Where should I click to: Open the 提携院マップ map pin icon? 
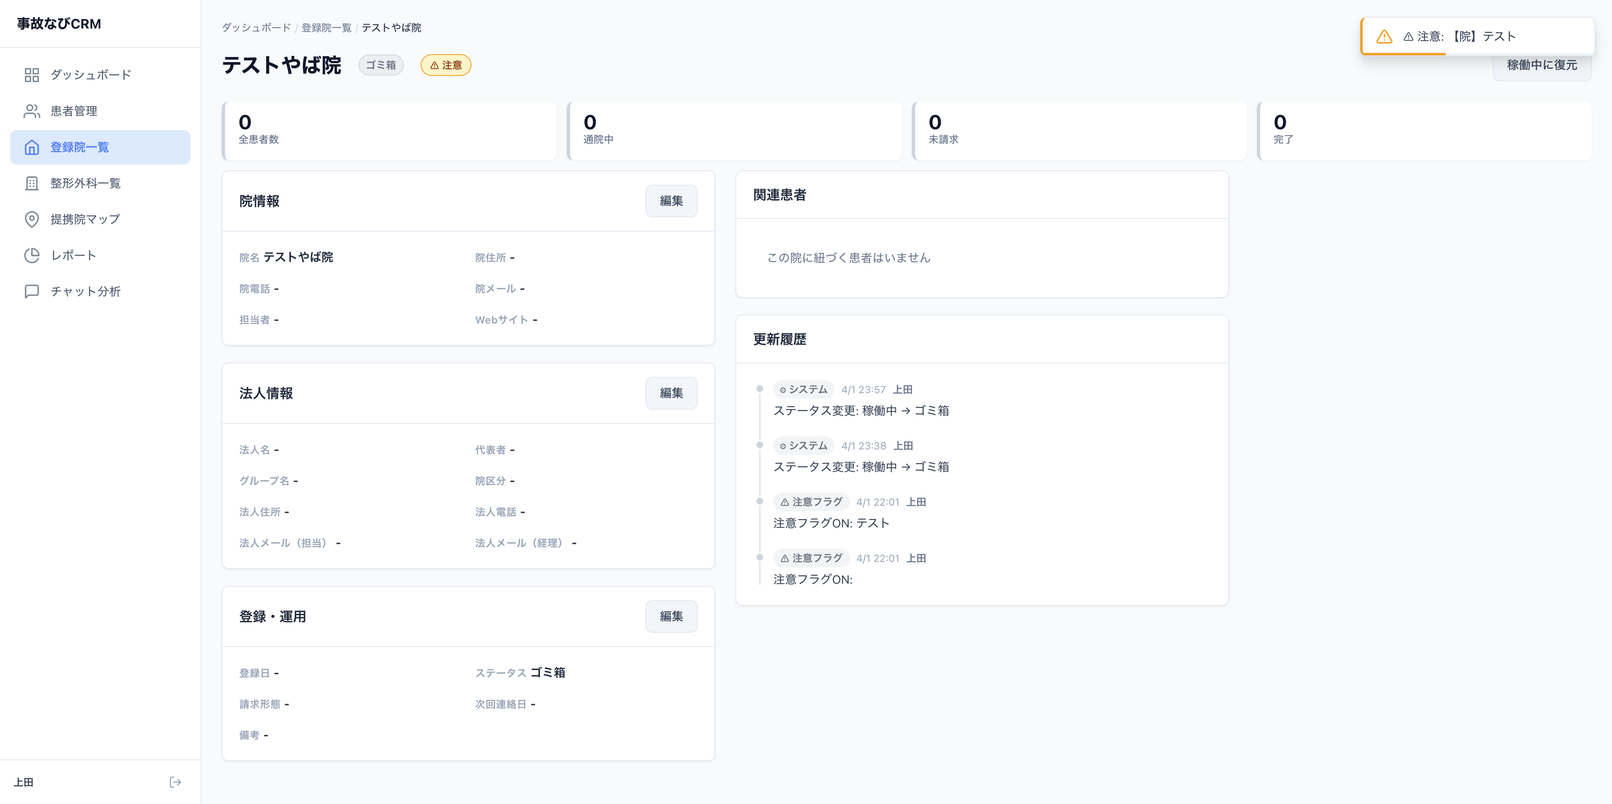(x=33, y=219)
